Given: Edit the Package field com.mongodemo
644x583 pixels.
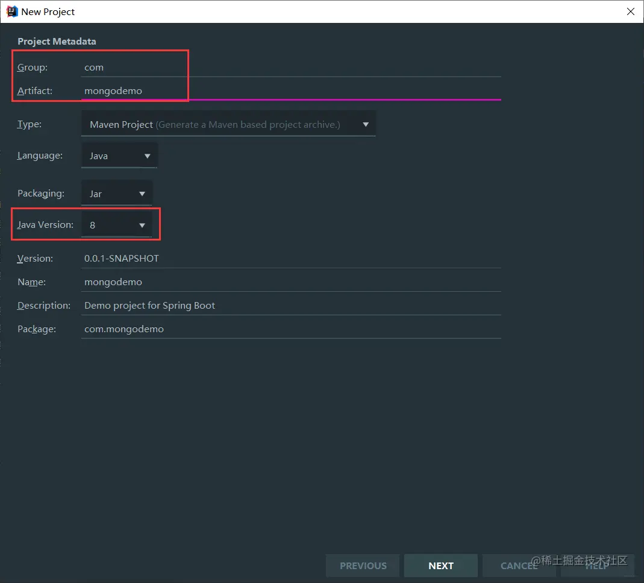Looking at the screenshot, I should point(291,329).
